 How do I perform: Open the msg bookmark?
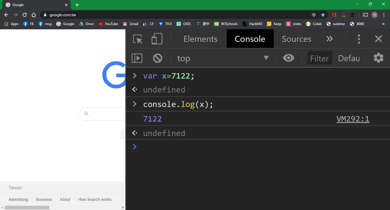[45, 24]
